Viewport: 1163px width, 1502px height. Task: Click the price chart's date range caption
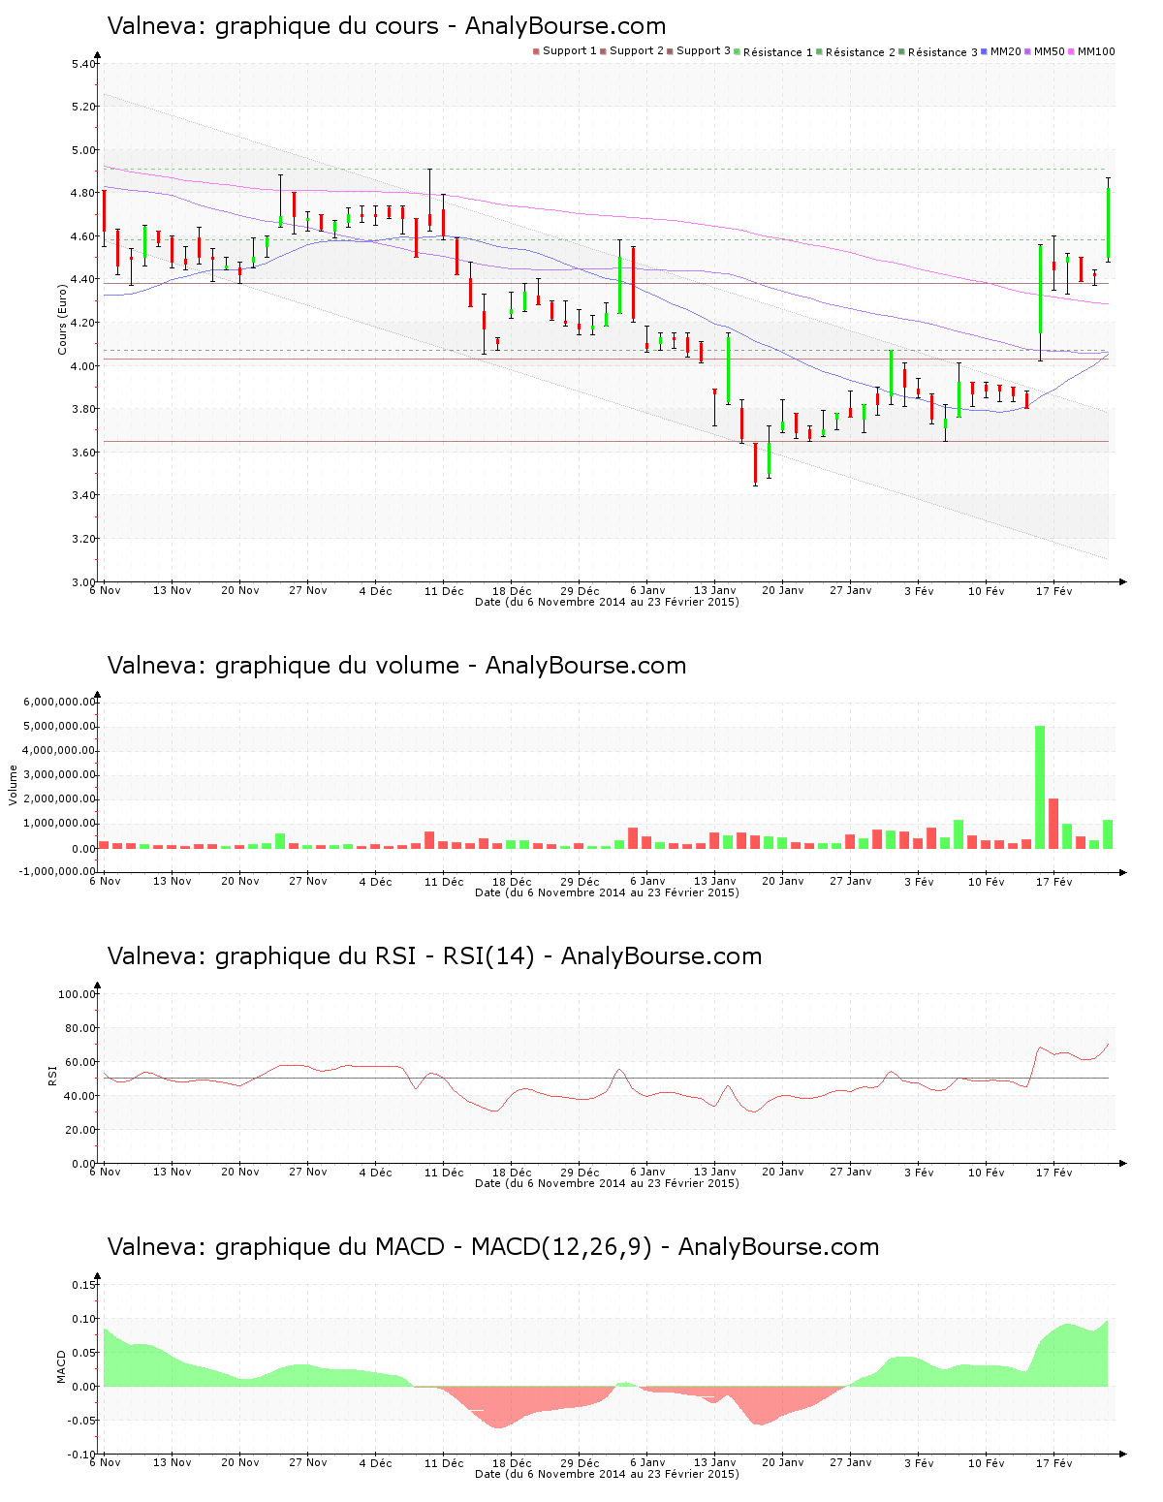(607, 602)
